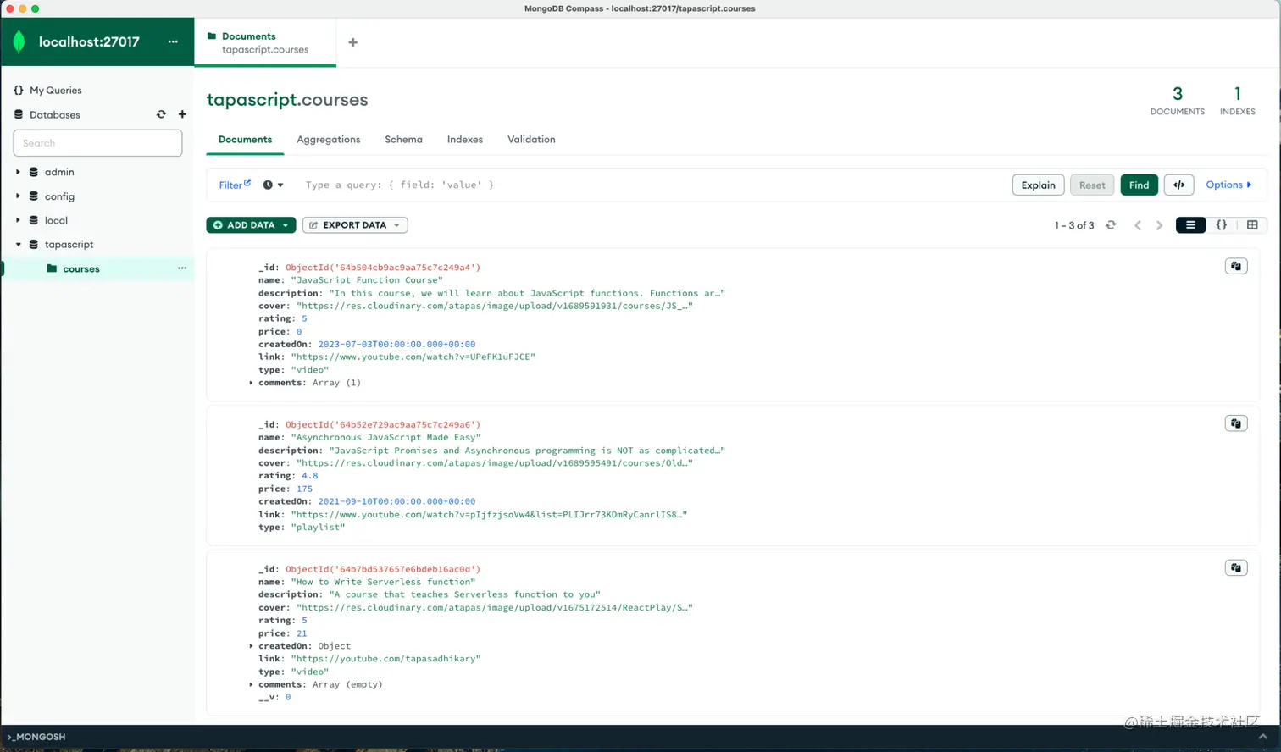
Task: Open the EXPORT DATA dropdown
Action: point(355,225)
